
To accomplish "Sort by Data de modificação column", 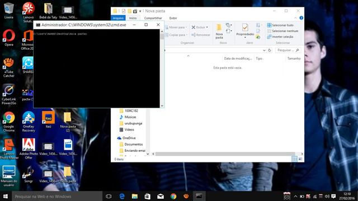I will click(238, 59).
